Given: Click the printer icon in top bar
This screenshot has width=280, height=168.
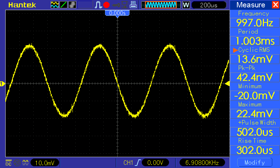Looking at the screenshot, I should point(133,5).
